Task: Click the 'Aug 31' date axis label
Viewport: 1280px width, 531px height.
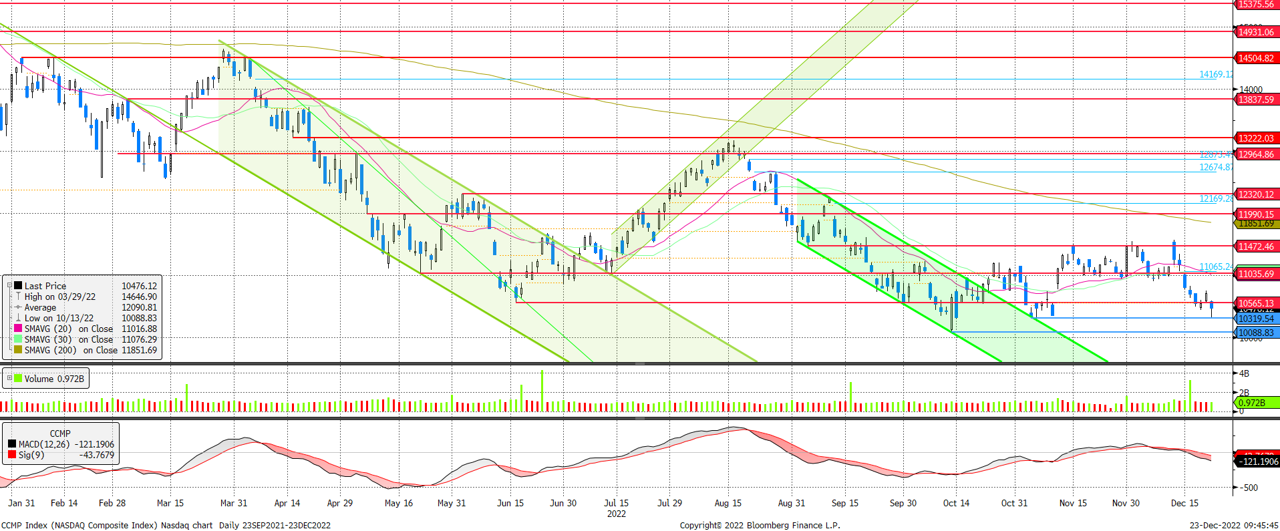Action: (x=792, y=503)
